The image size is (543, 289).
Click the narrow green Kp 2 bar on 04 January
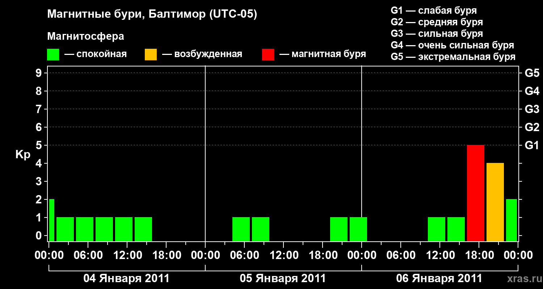[52, 220]
